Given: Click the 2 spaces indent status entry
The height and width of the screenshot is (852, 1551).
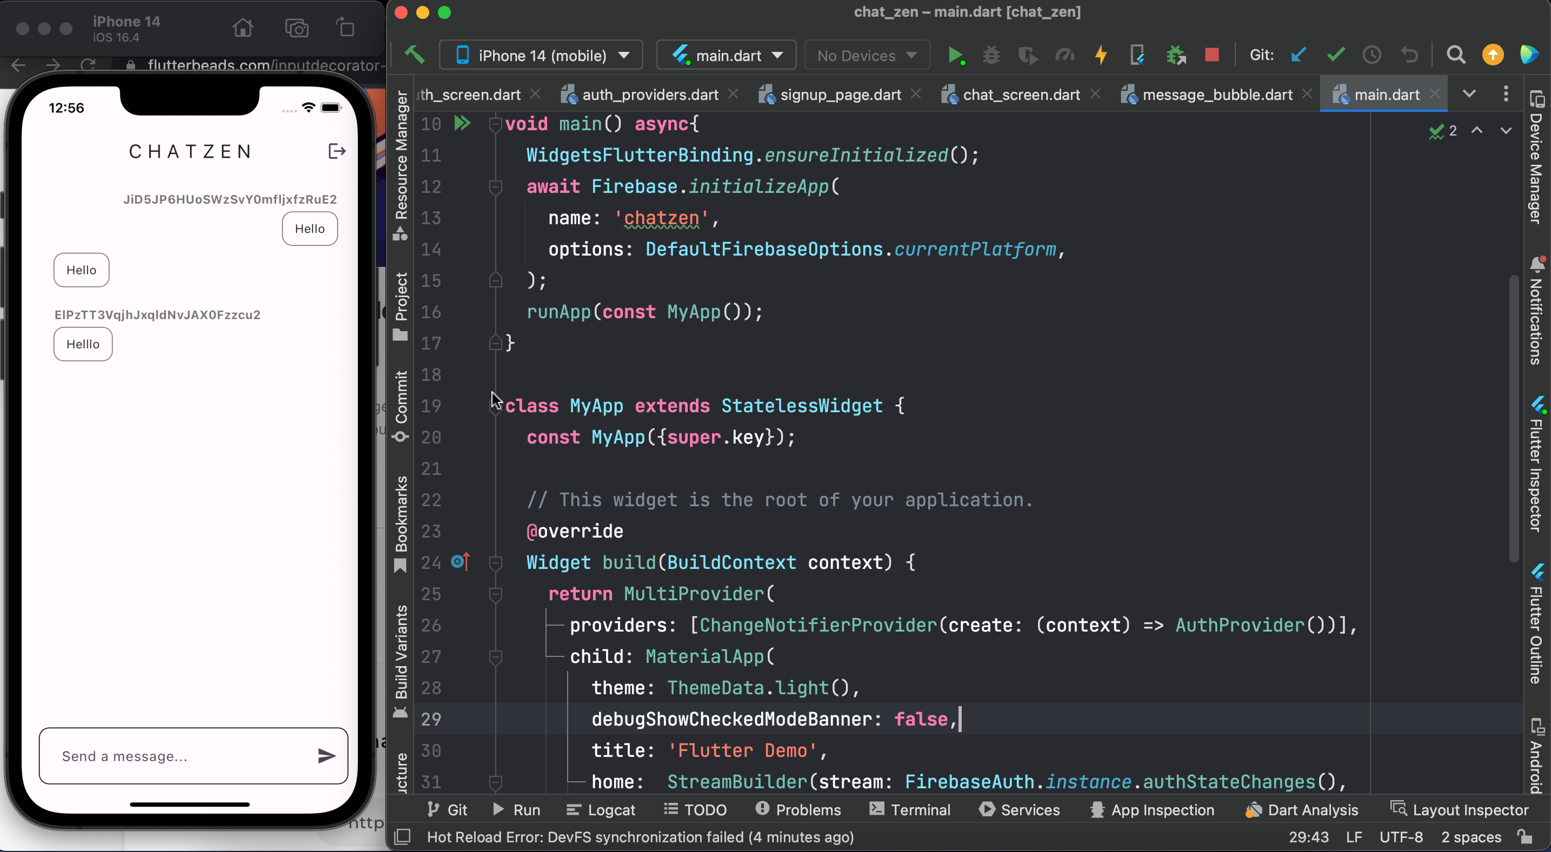Looking at the screenshot, I should tap(1471, 837).
